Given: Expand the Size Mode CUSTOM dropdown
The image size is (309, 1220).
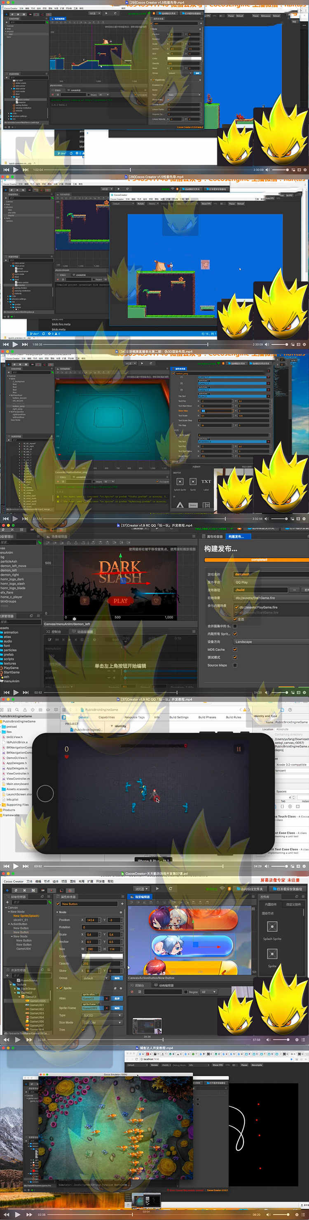Looking at the screenshot, I should pyautogui.click(x=101, y=1023).
